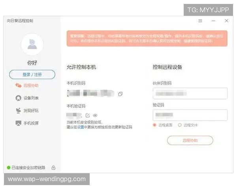Select the 远程桌面 radio button
The width and height of the screenshot is (237, 189).
[x=154, y=125]
